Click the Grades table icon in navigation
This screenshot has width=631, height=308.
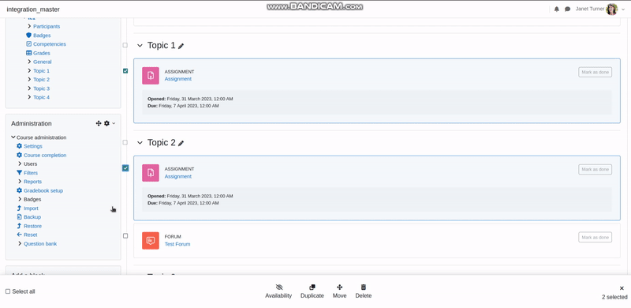[x=28, y=53]
